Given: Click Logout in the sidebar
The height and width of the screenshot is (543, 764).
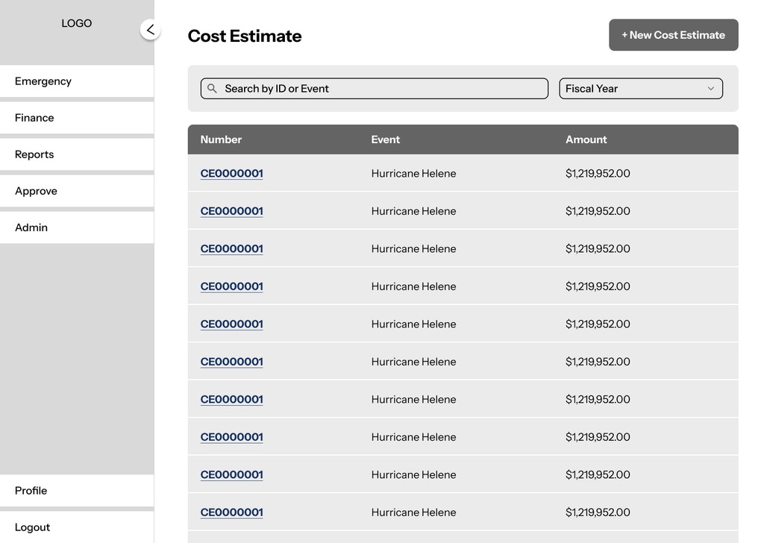Looking at the screenshot, I should pyautogui.click(x=77, y=527).
